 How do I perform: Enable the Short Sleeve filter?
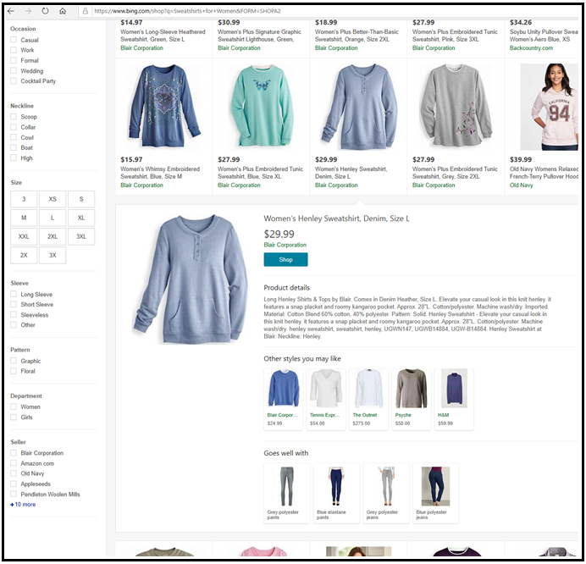[14, 304]
